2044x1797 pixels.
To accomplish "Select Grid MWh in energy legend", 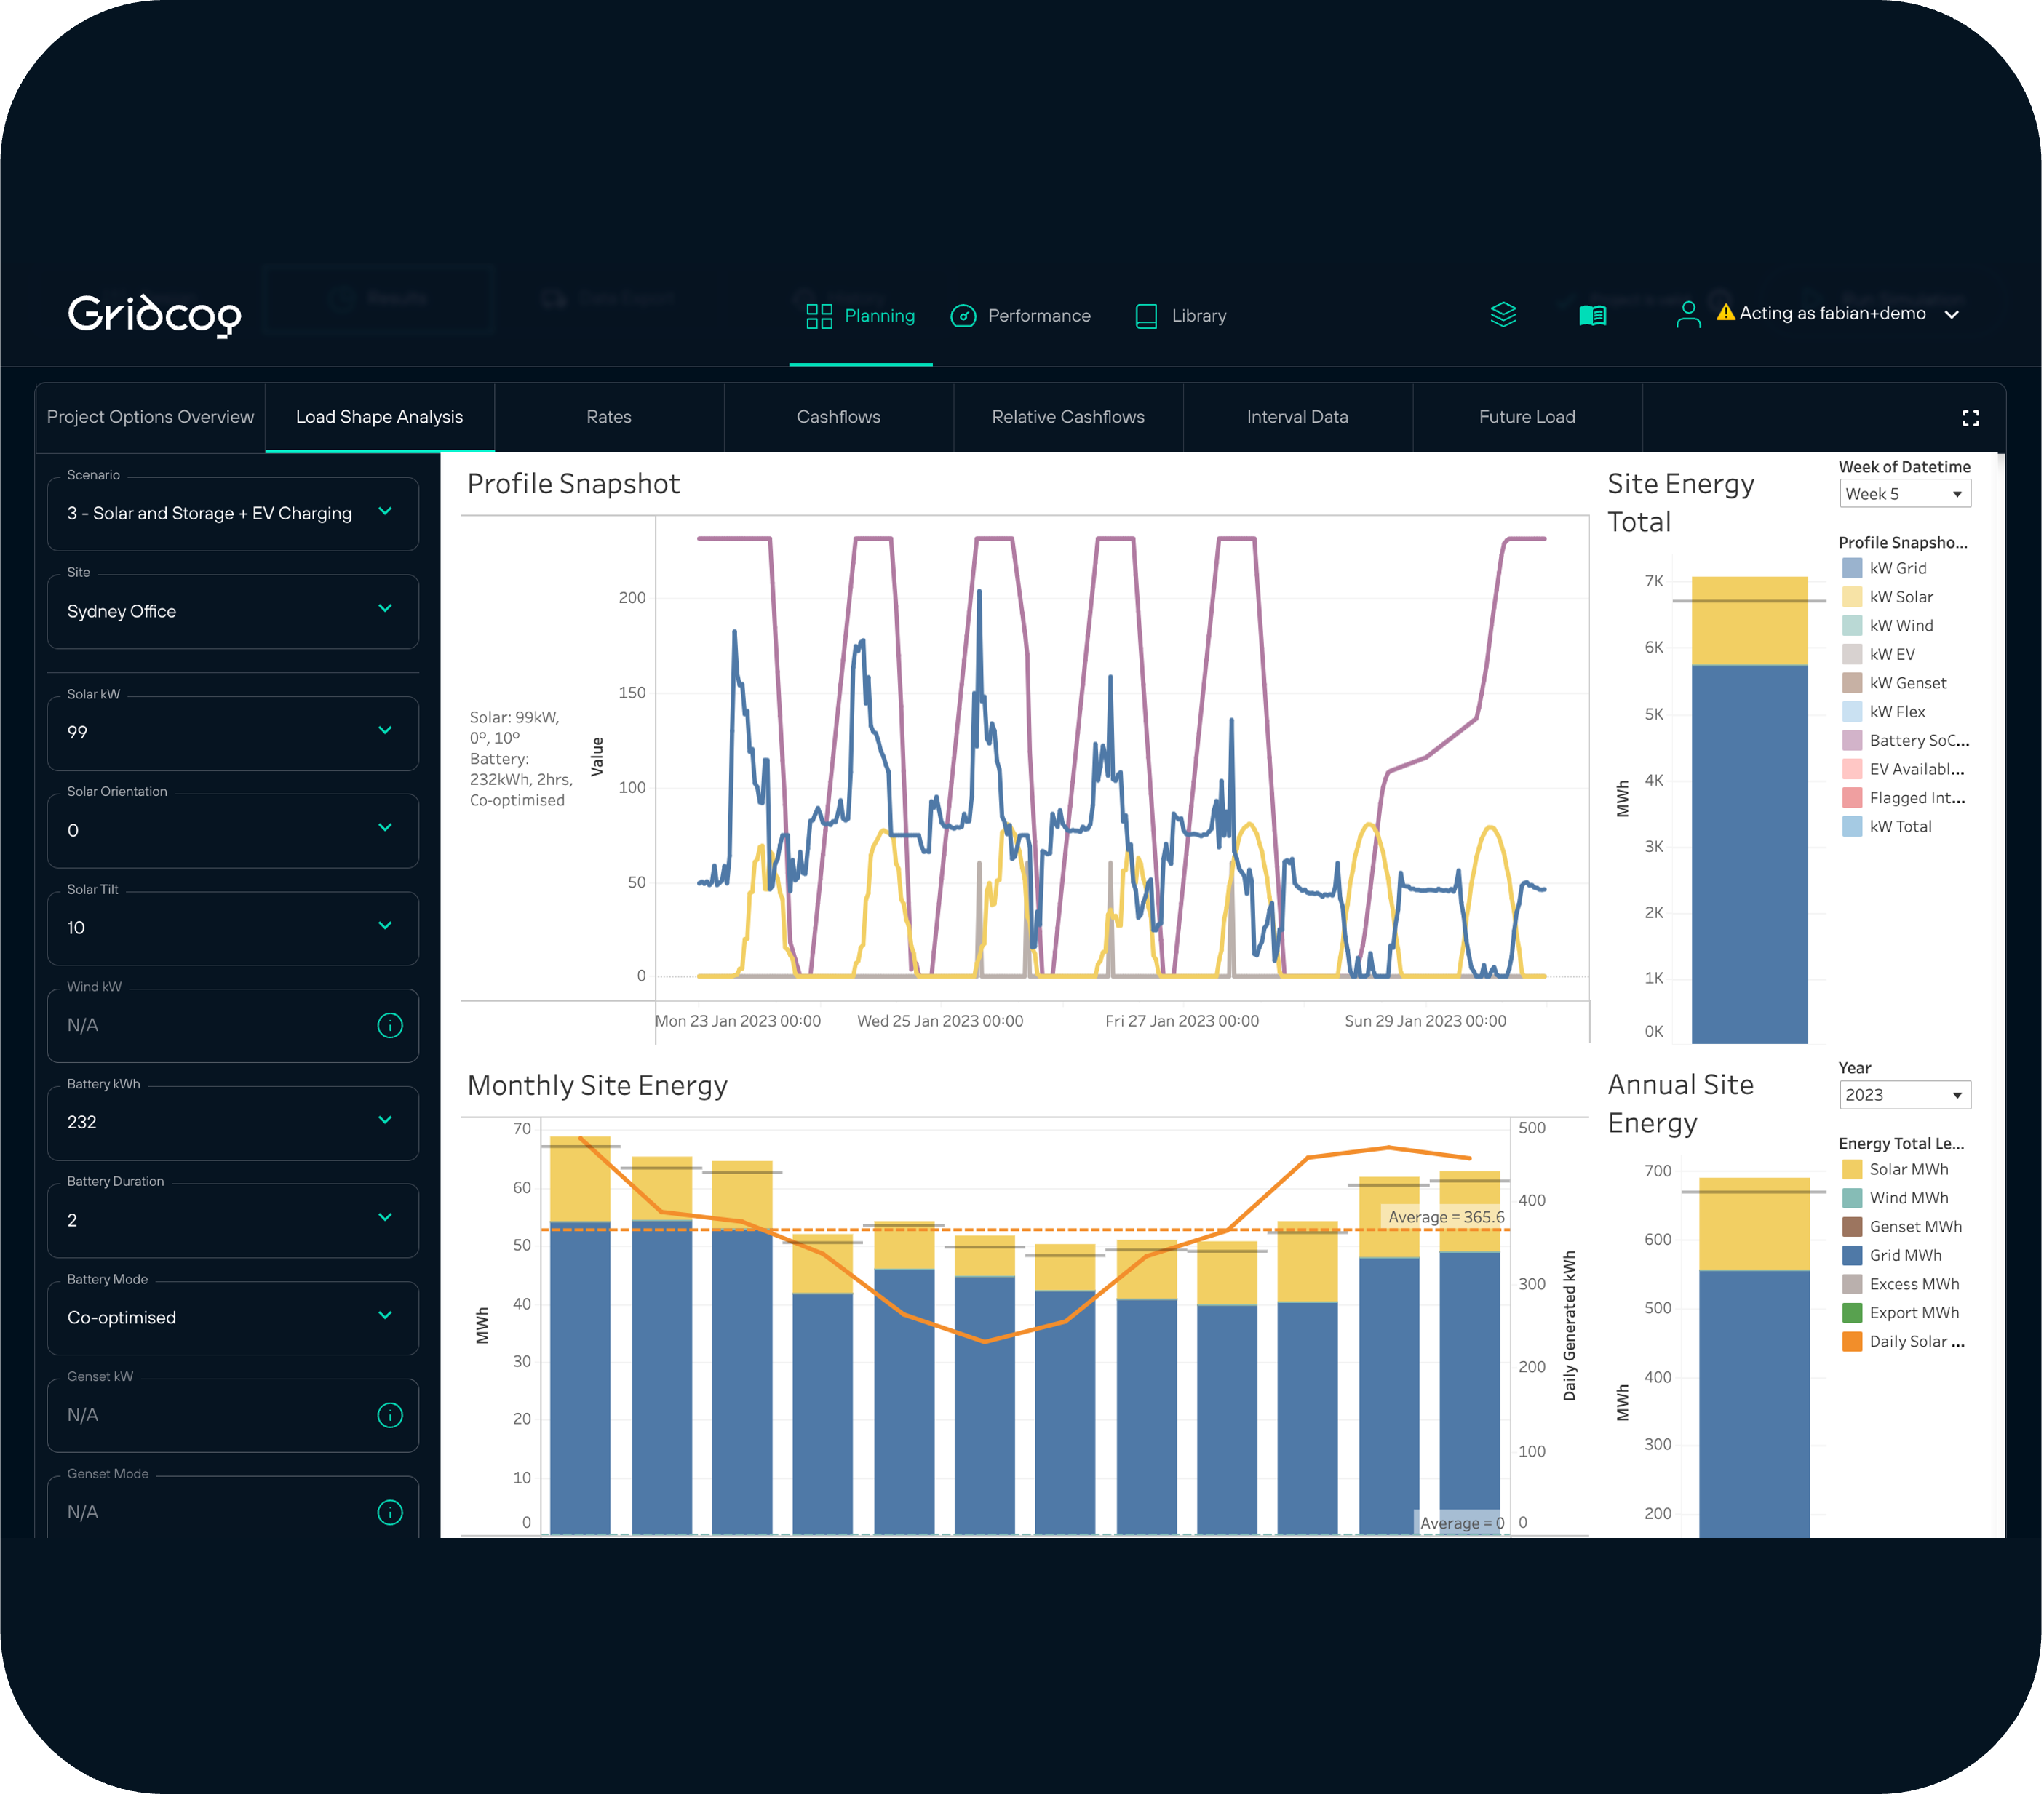I will 1904,1255.
